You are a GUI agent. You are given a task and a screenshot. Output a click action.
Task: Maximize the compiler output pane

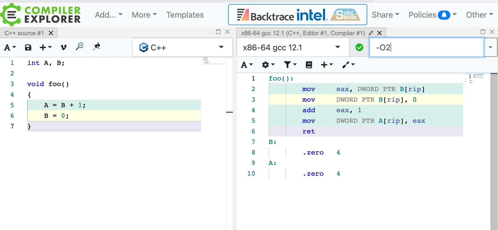[x=483, y=32]
